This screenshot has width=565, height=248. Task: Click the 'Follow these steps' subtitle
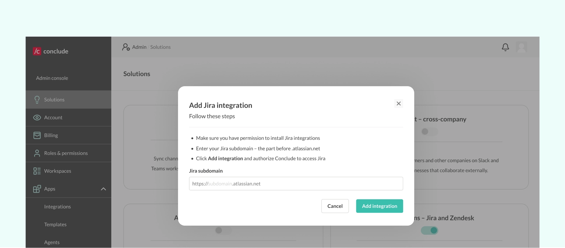coord(212,116)
